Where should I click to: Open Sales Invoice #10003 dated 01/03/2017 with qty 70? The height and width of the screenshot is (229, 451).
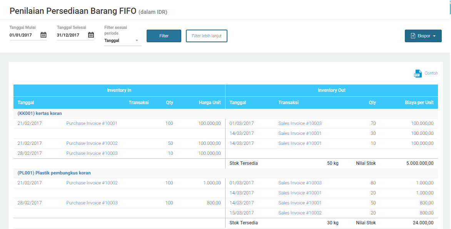300,123
